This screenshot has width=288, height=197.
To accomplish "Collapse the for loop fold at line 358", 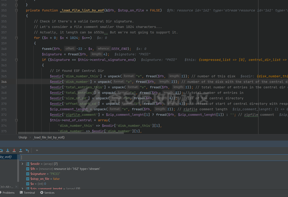I will (16, 38).
